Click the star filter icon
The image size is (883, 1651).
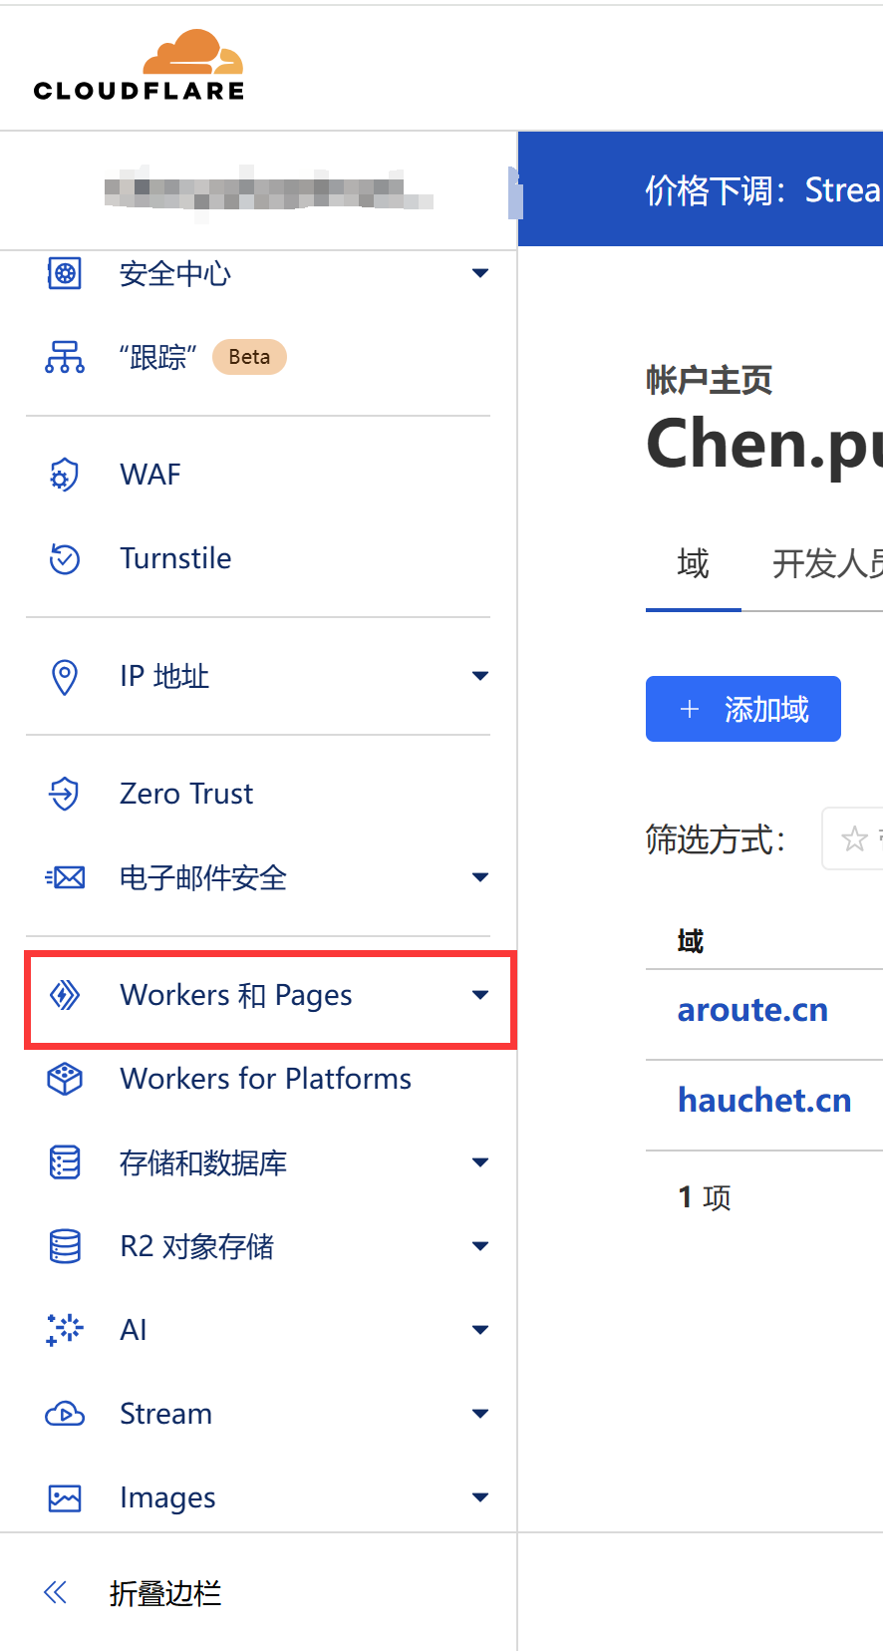(854, 838)
